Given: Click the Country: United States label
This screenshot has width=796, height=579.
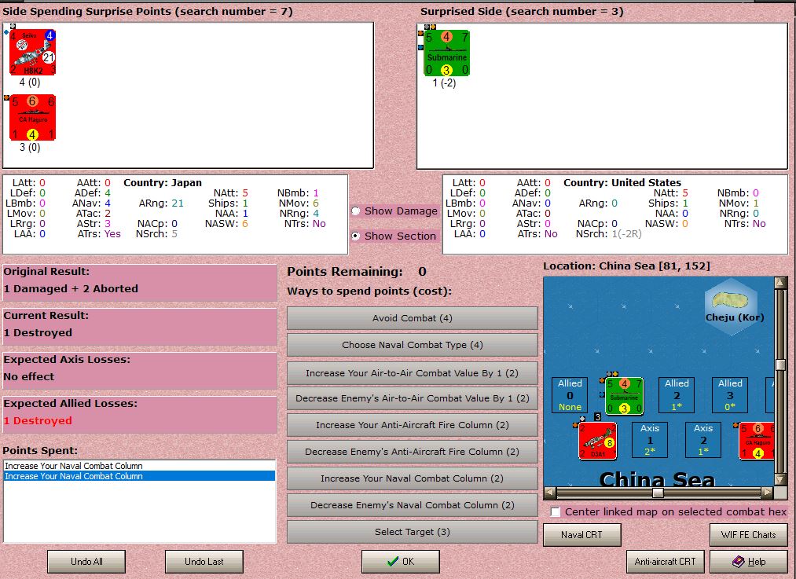Looking at the screenshot, I should click(622, 183).
